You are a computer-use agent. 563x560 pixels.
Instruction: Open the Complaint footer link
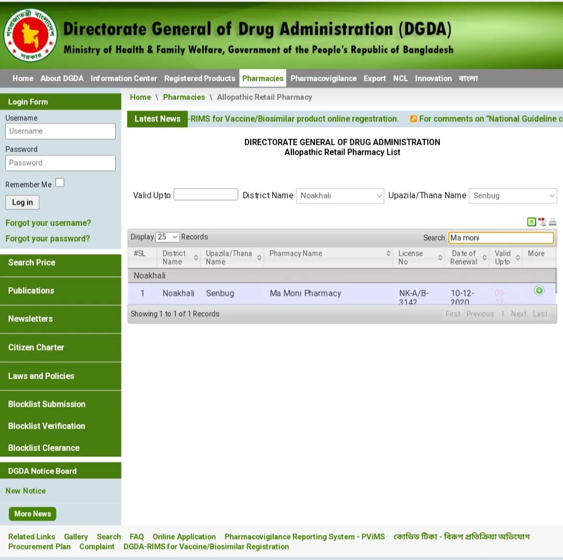pyautogui.click(x=97, y=547)
